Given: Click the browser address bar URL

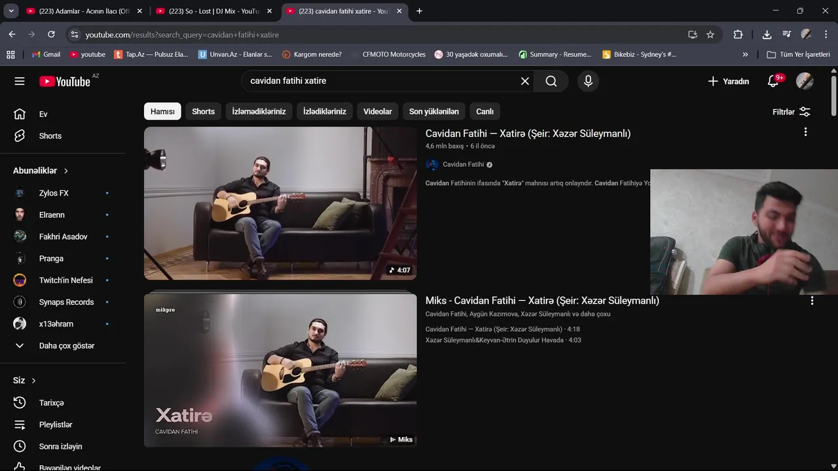Looking at the screenshot, I should tap(182, 35).
